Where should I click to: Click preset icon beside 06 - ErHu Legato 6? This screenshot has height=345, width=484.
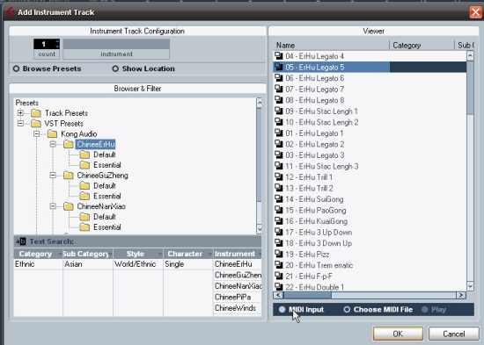pos(279,78)
